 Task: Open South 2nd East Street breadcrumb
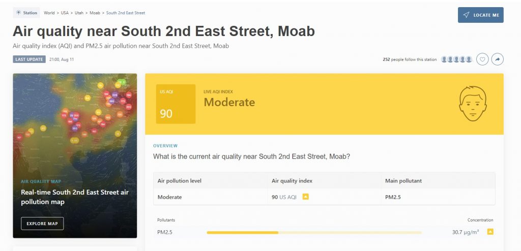click(125, 13)
